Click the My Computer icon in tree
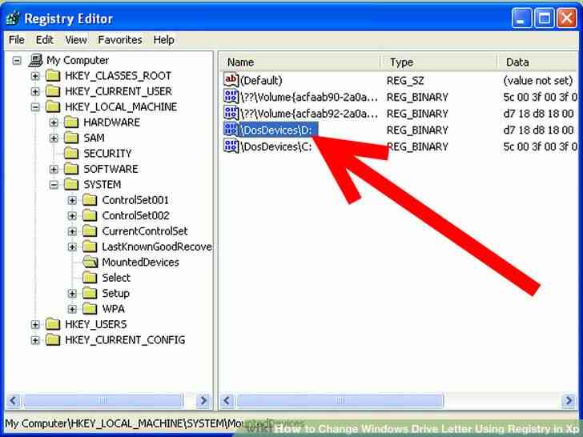This screenshot has height=437, width=583. click(x=36, y=60)
